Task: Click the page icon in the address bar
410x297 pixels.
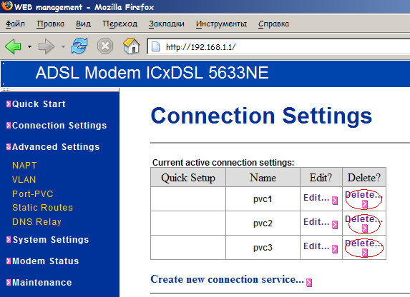Action: coord(156,46)
